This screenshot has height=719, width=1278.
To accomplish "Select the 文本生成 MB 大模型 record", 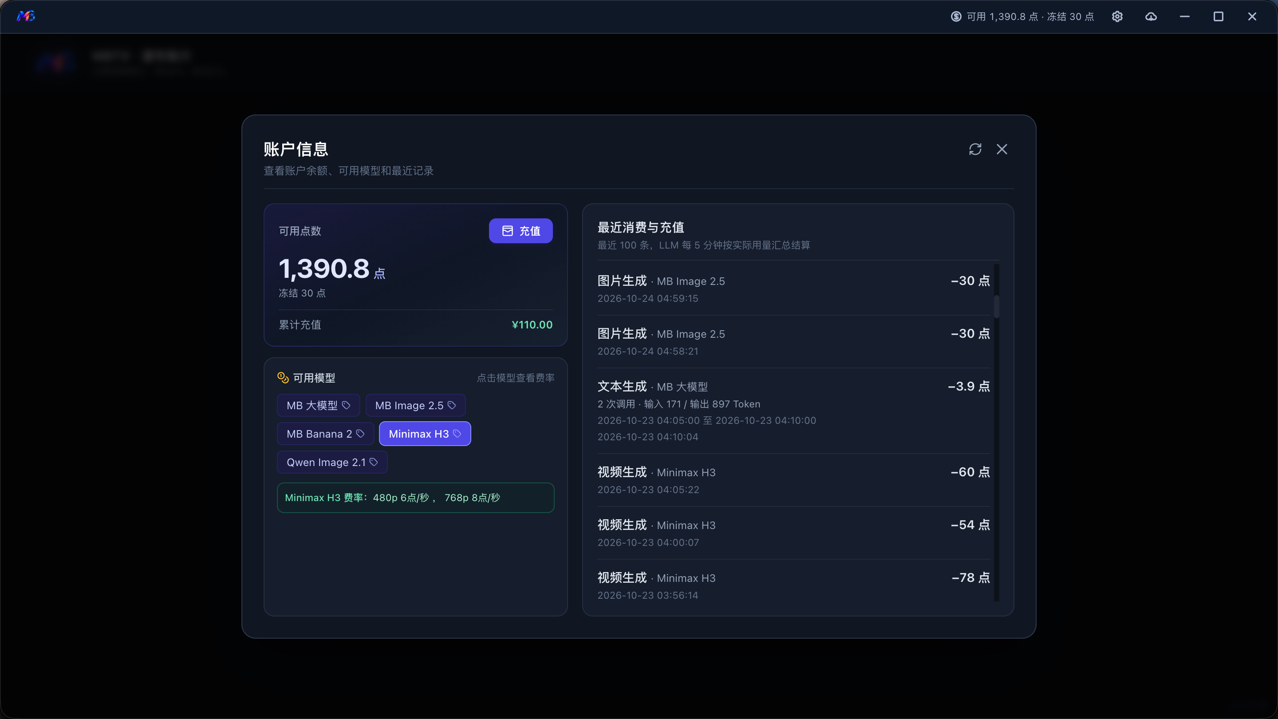I will point(794,411).
